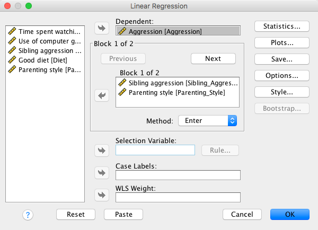Open regression Options settings
Viewport: 318px width, 230px height.
(282, 75)
